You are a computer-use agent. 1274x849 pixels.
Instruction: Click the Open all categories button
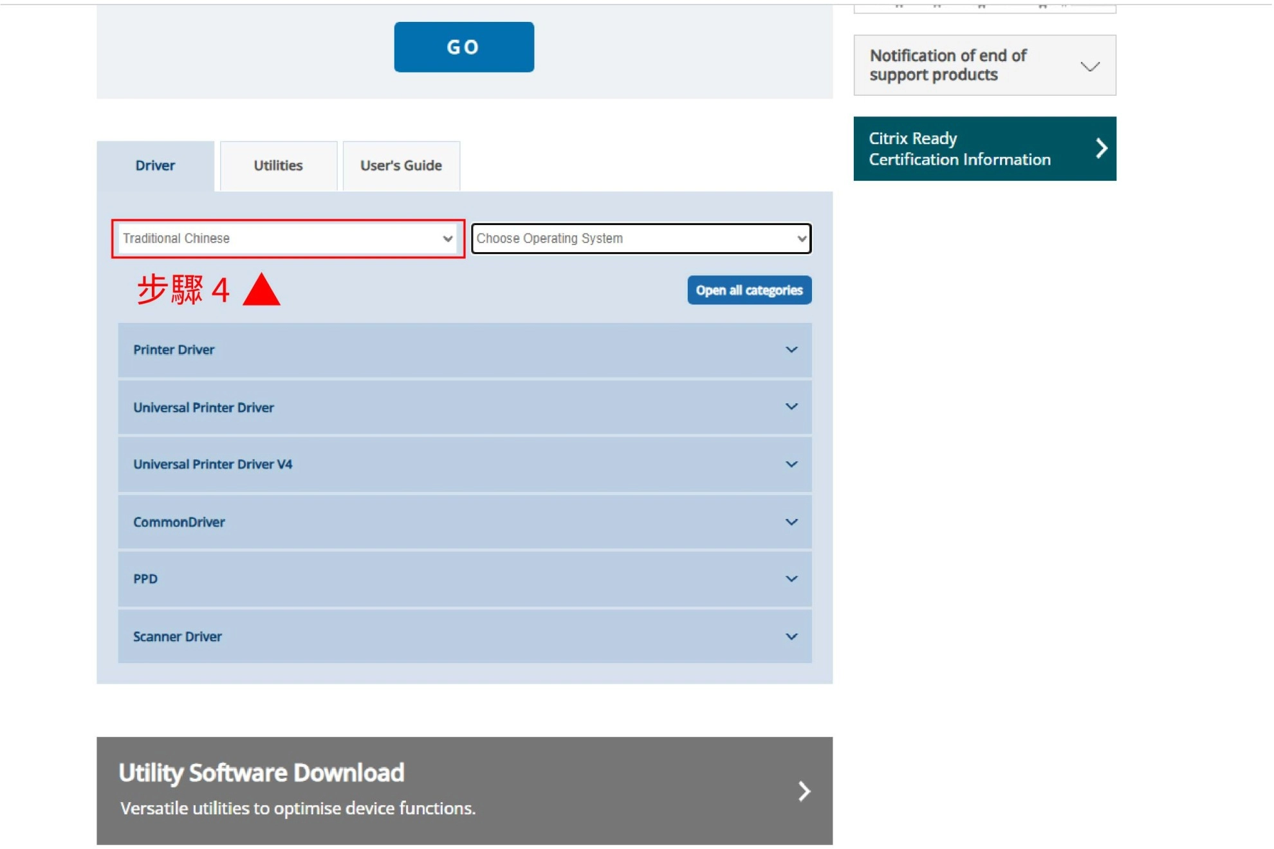click(749, 290)
